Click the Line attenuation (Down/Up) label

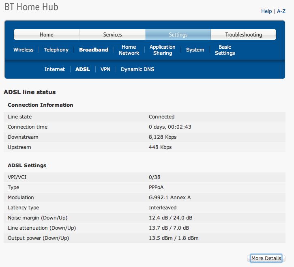(42, 228)
